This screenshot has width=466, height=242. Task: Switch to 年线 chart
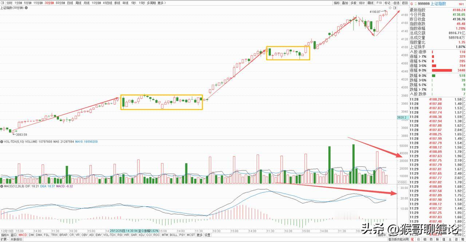(126, 3)
